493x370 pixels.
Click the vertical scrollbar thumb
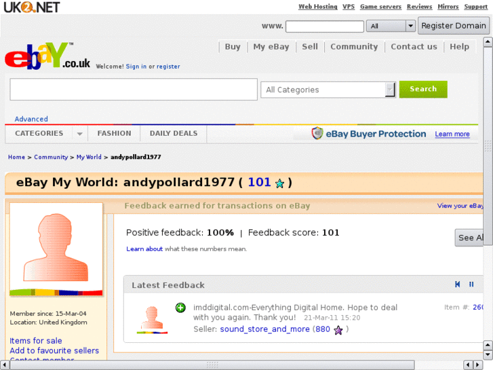tap(488, 146)
